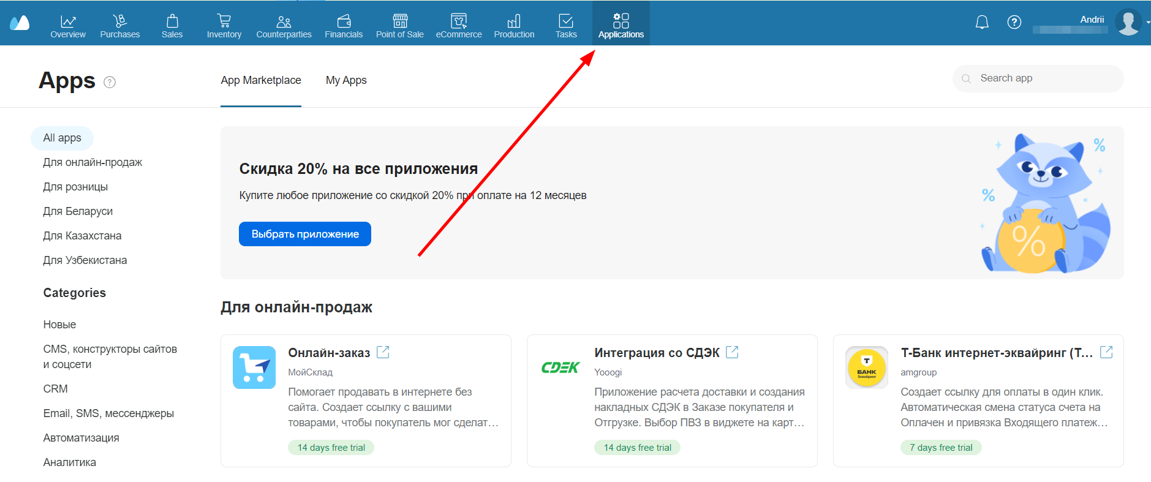This screenshot has width=1151, height=482.
Task: Select the All apps filter
Action: point(62,138)
